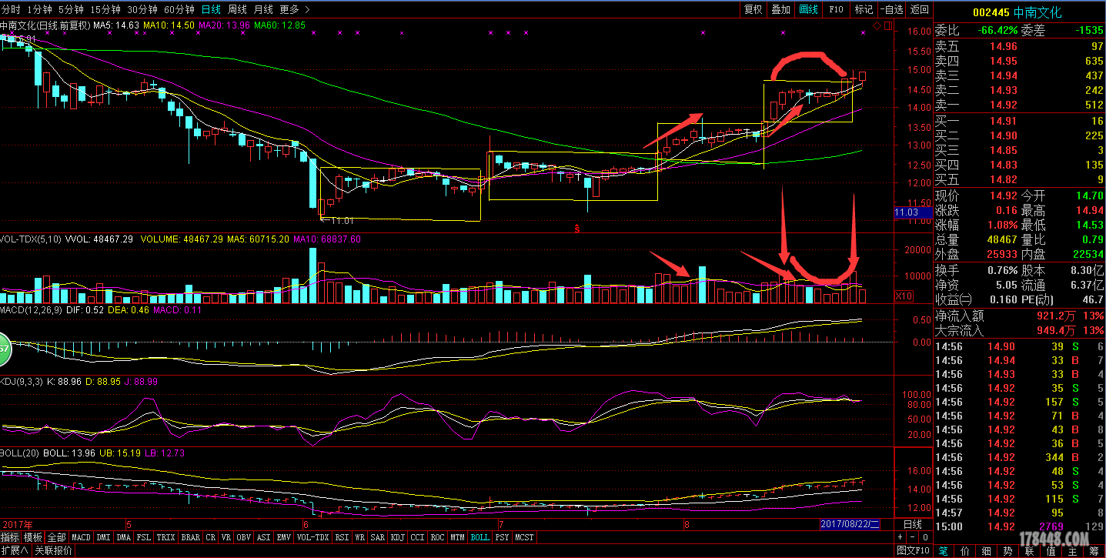The width and height of the screenshot is (1106, 558).
Task: Switch to 月线 monthly period
Action: pyautogui.click(x=263, y=9)
